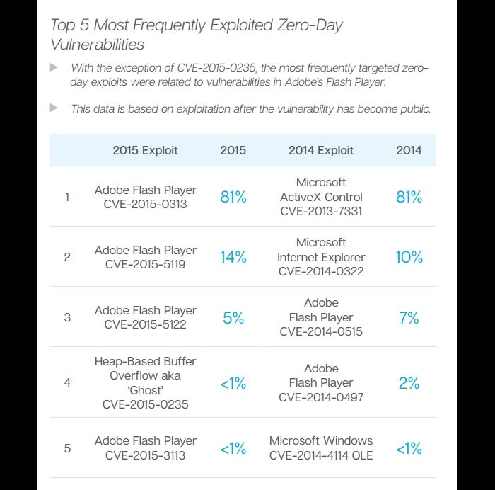Screen dimensions: 495x490
Task: Click the 2% value for CVE-2014-0497
Action: [x=409, y=383]
